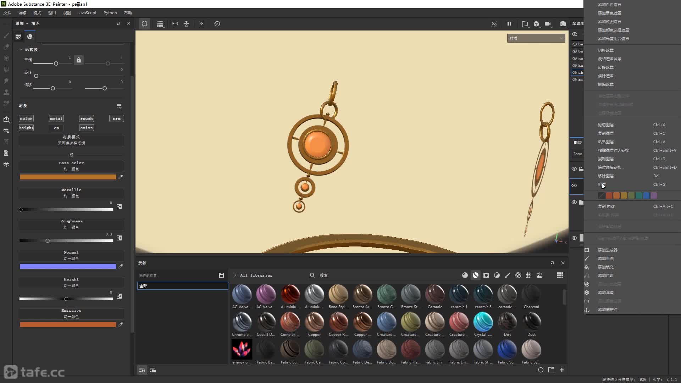This screenshot has height=383, width=681.
Task: Switch to the material sphere properties tab
Action: (30, 37)
